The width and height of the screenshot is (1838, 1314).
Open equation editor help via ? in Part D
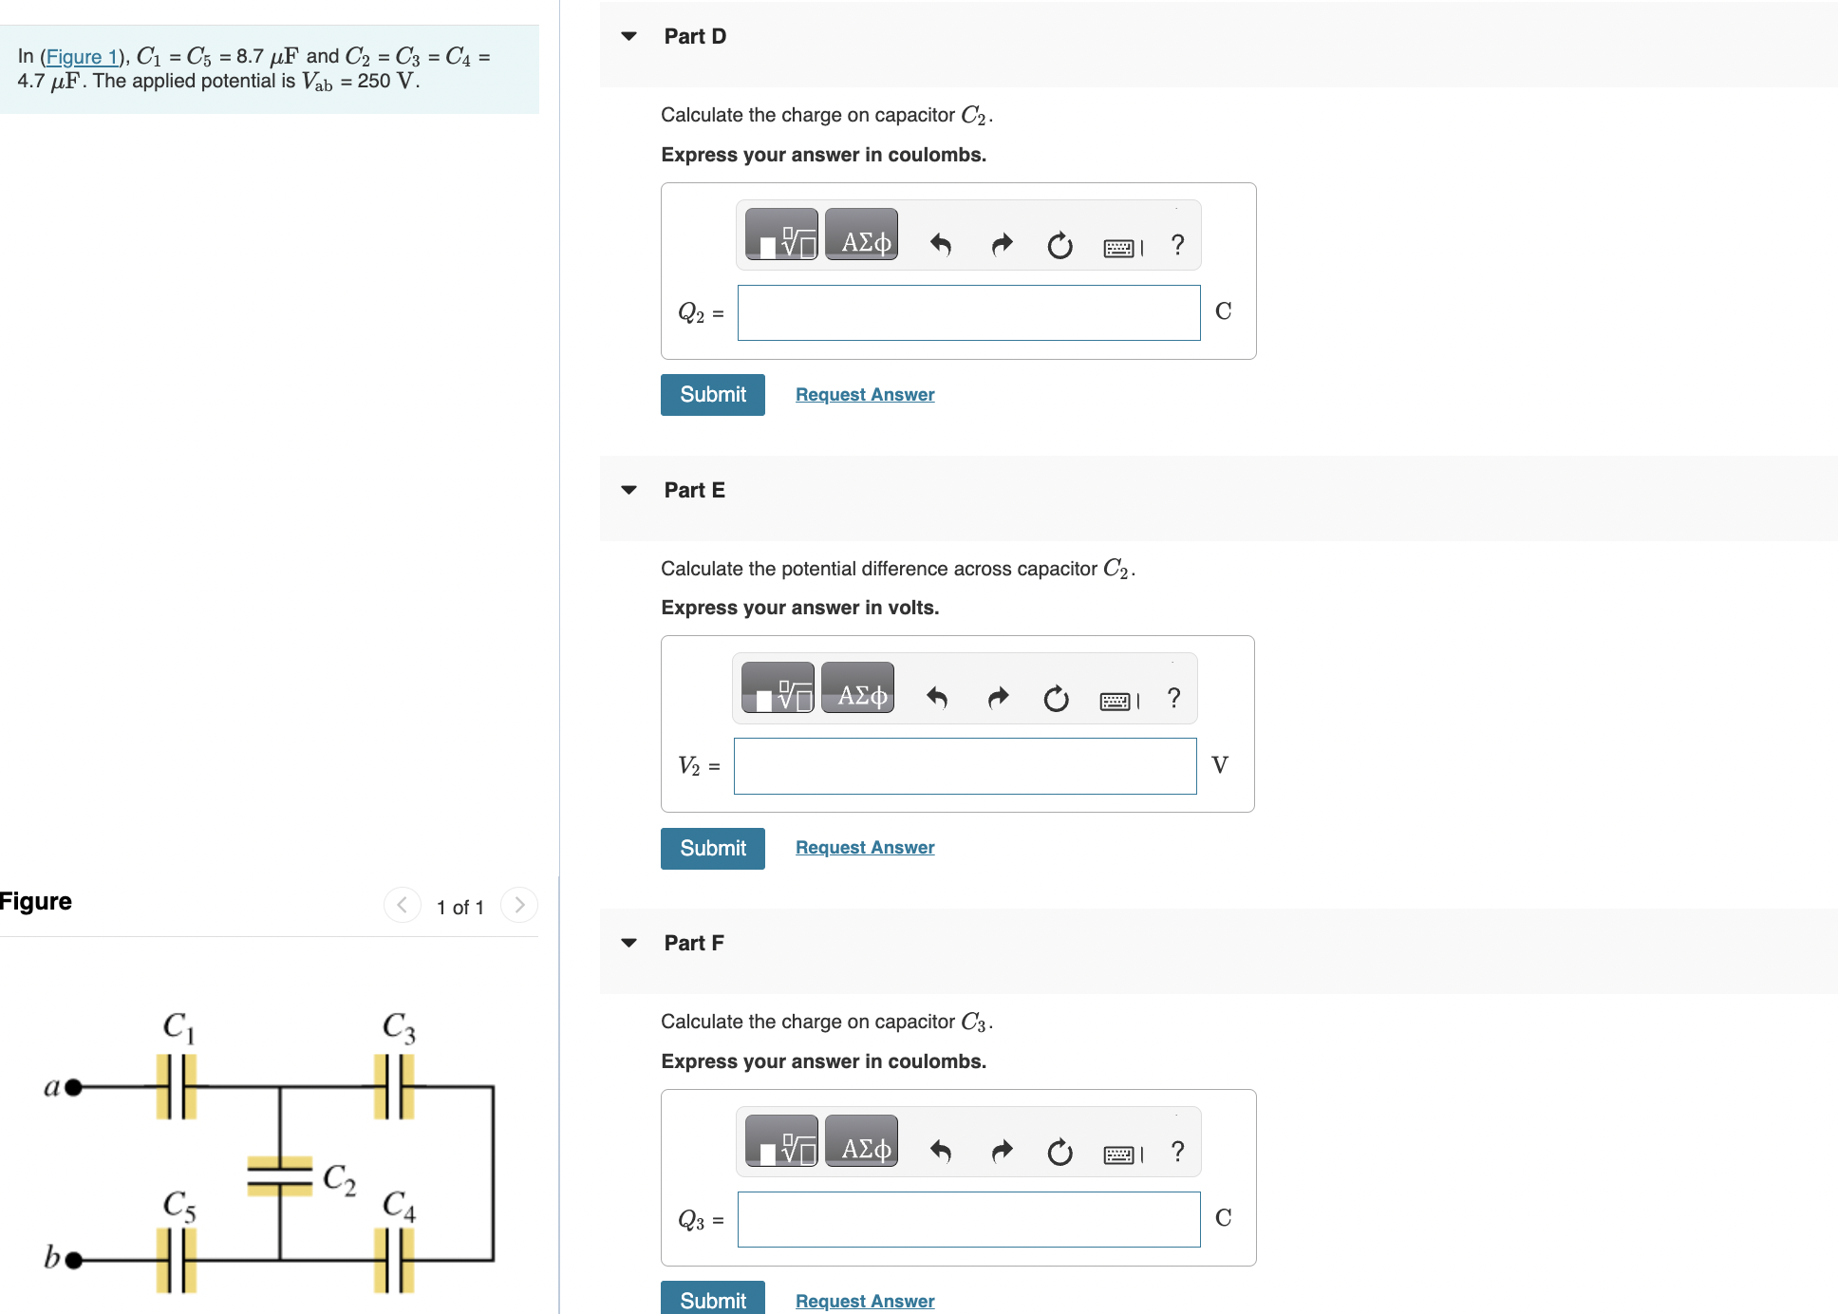click(x=1177, y=243)
